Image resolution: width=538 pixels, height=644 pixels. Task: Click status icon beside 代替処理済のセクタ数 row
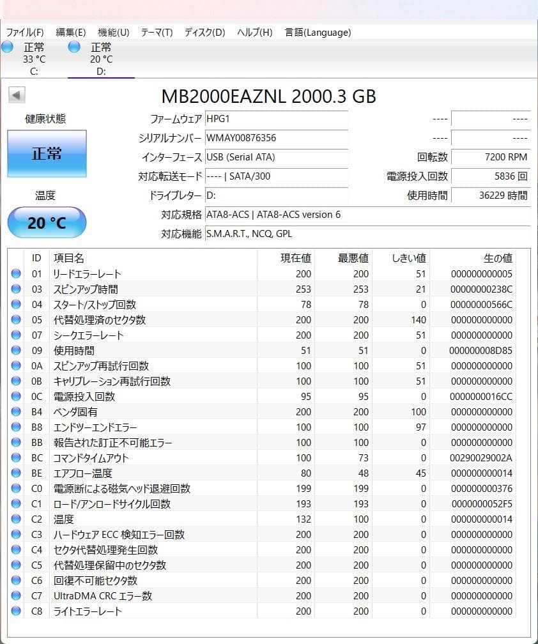click(16, 320)
